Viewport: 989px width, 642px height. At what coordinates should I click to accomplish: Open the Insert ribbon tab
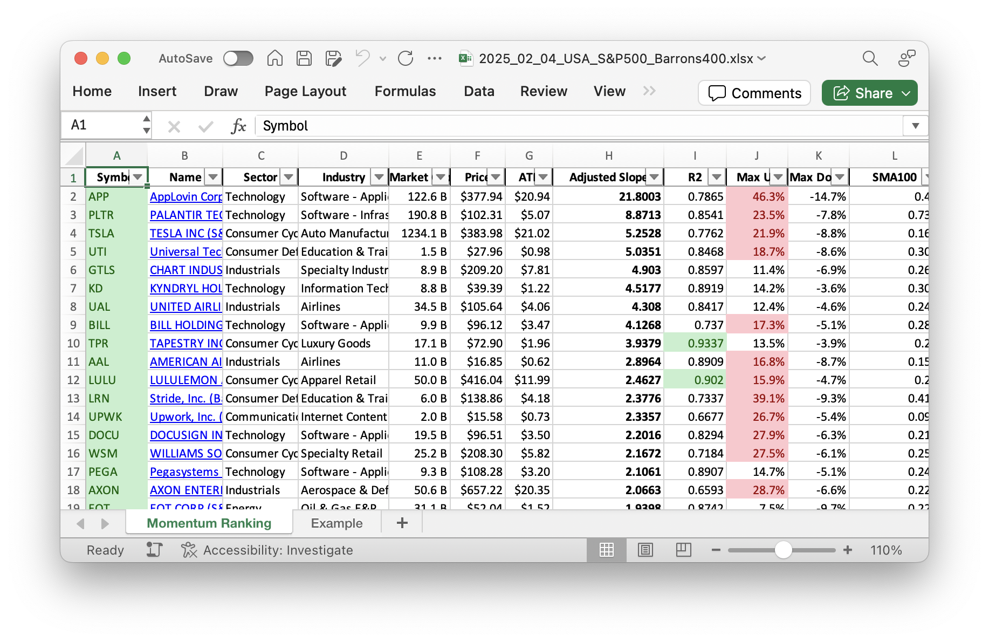coord(157,91)
